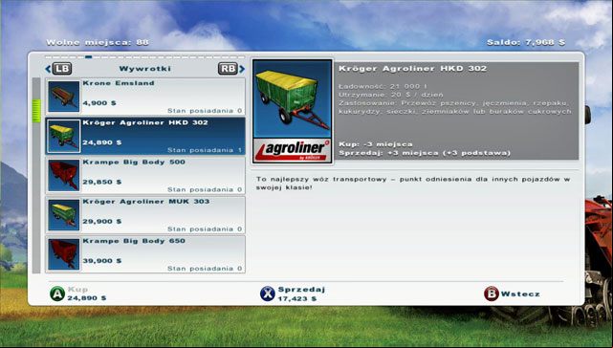Image resolution: width=613 pixels, height=348 pixels.
Task: Click the Krampe Big Body 500 name
Action: pos(134,163)
